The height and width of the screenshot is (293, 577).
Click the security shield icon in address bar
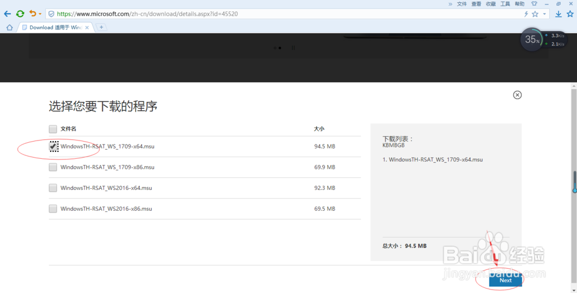tap(51, 14)
